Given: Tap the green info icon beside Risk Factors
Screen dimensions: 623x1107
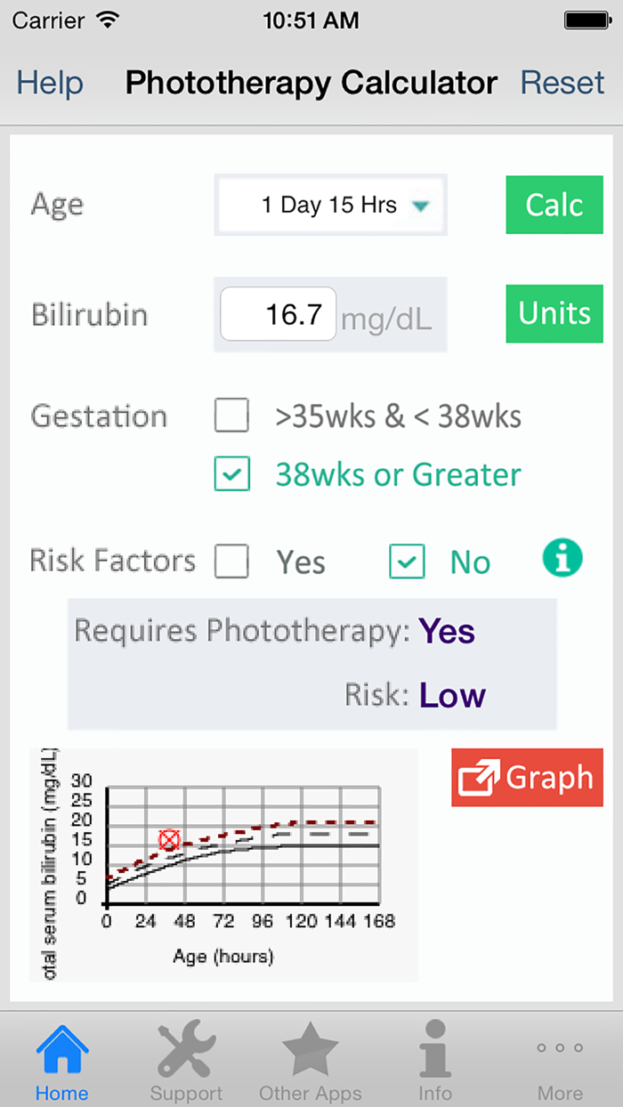Looking at the screenshot, I should (562, 558).
